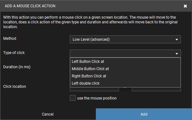
Task: Enable the use the mouse position checkbox
Action: tap(73, 98)
